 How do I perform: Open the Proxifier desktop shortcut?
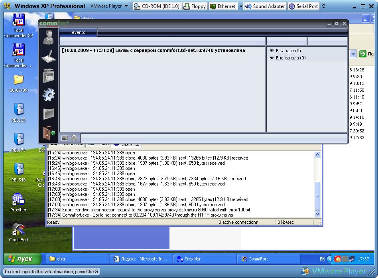pyautogui.click(x=18, y=201)
